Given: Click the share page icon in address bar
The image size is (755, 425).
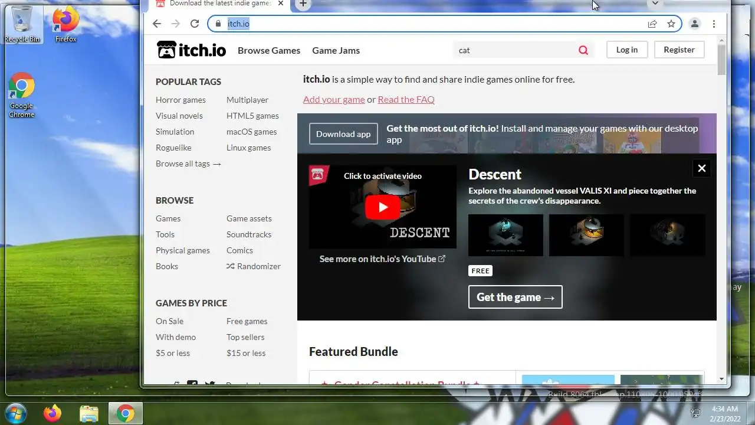Looking at the screenshot, I should (x=652, y=24).
